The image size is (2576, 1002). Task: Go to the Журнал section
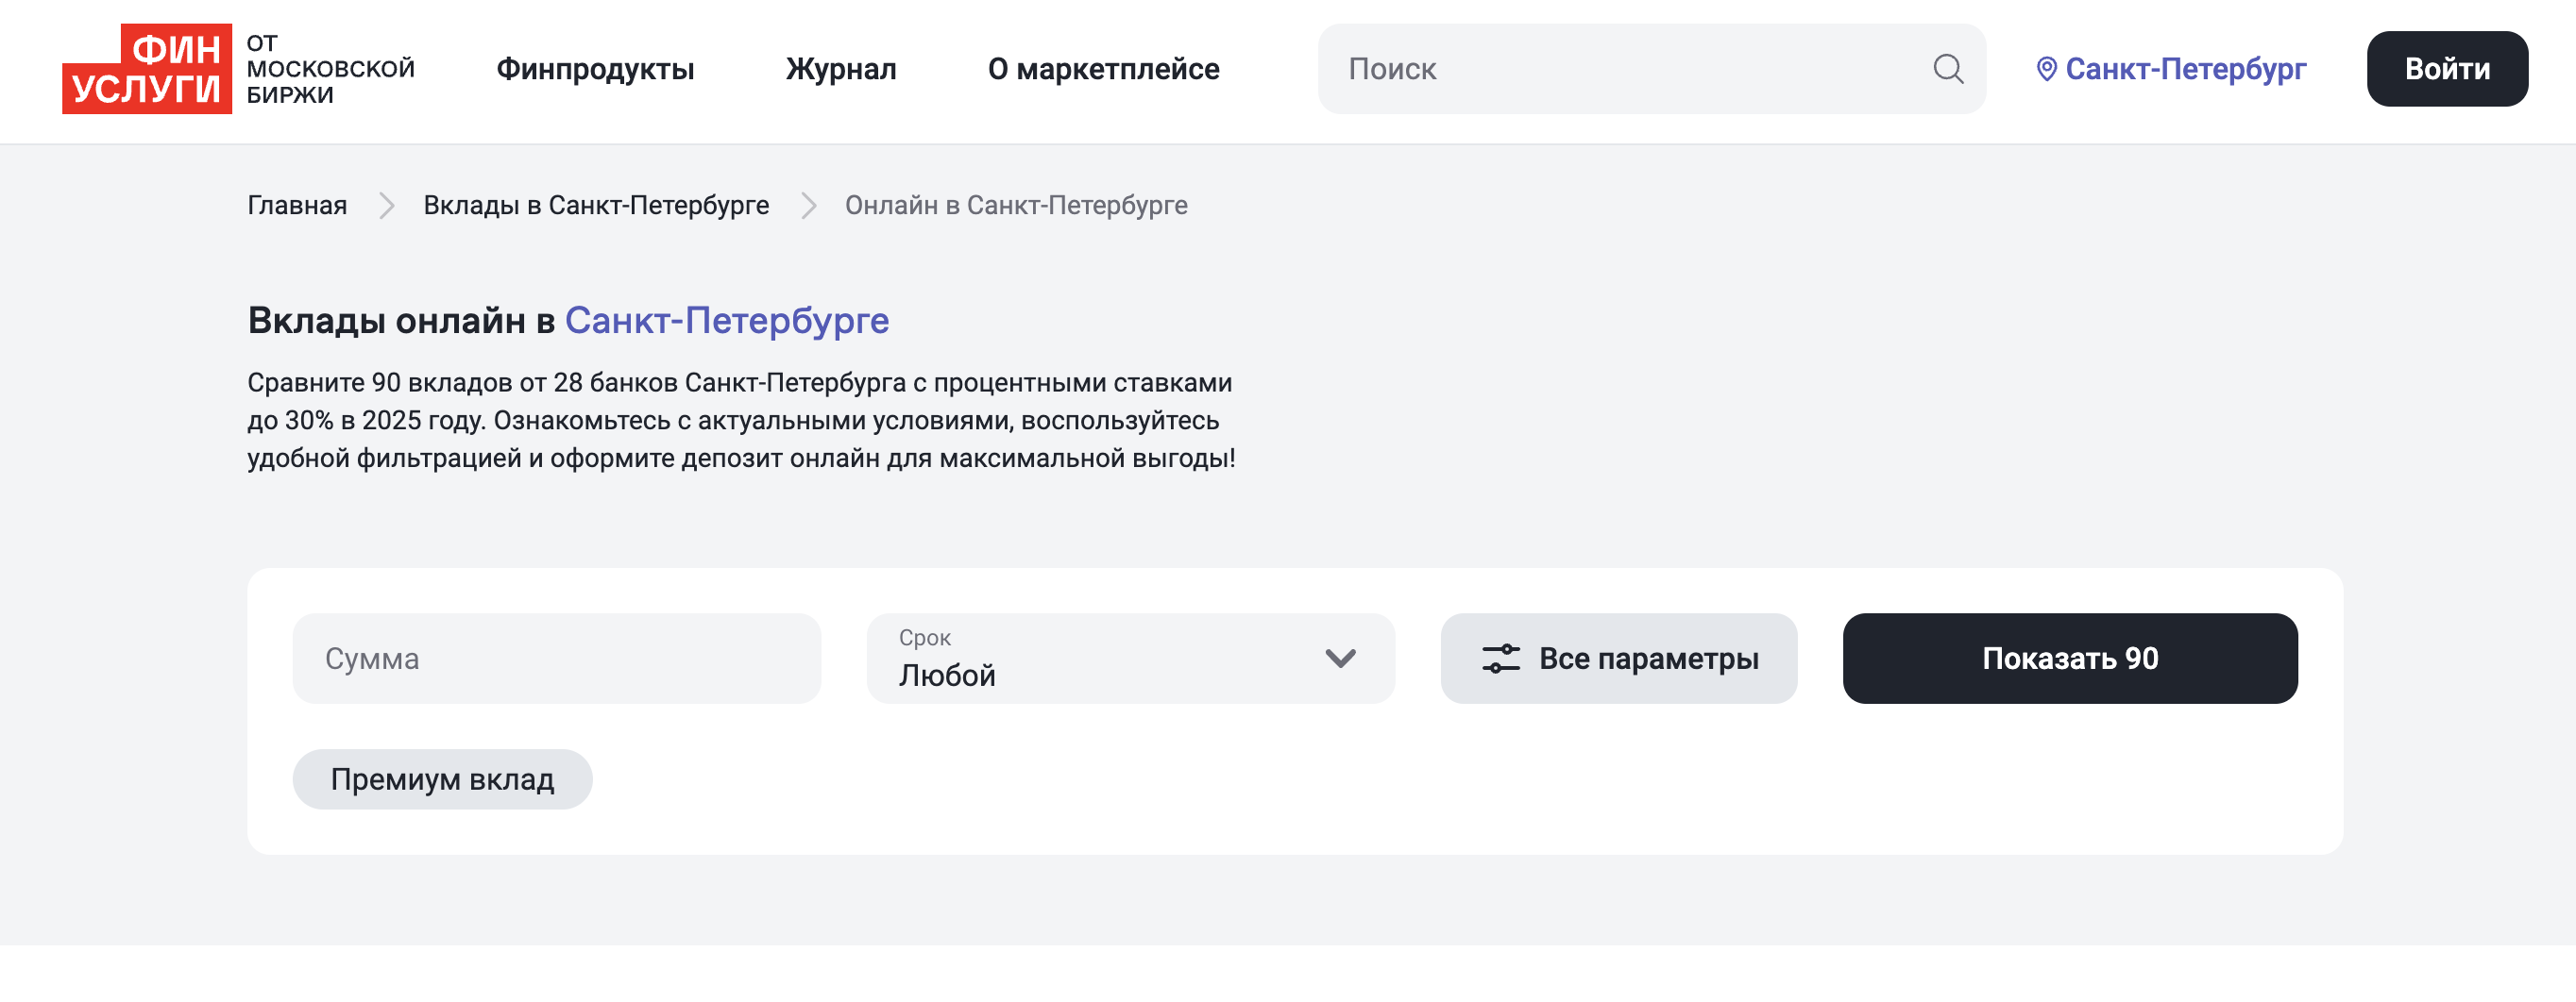(x=841, y=69)
